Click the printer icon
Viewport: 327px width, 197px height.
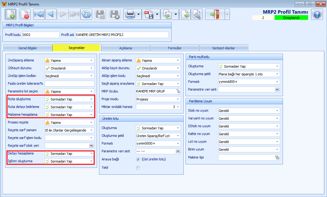tap(130, 14)
